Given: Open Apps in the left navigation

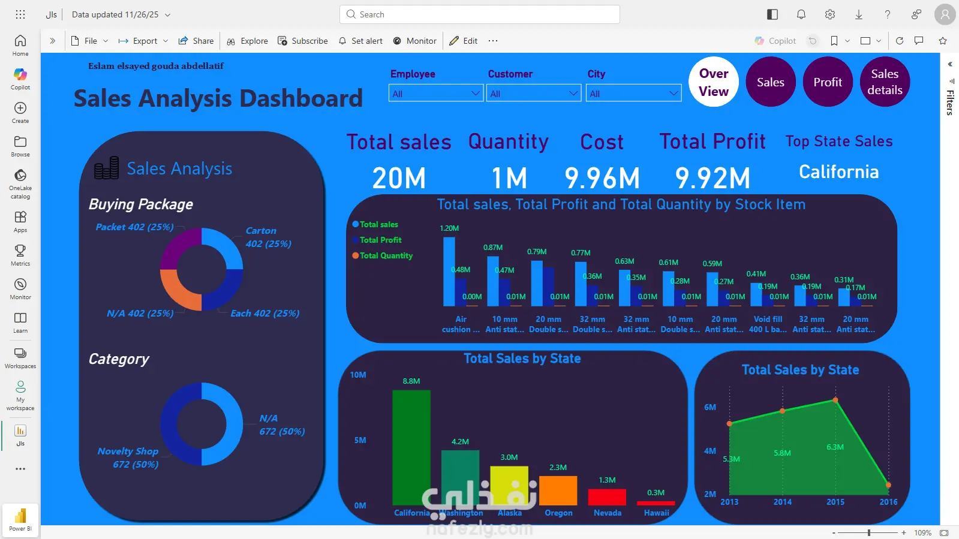Looking at the screenshot, I should [20, 221].
